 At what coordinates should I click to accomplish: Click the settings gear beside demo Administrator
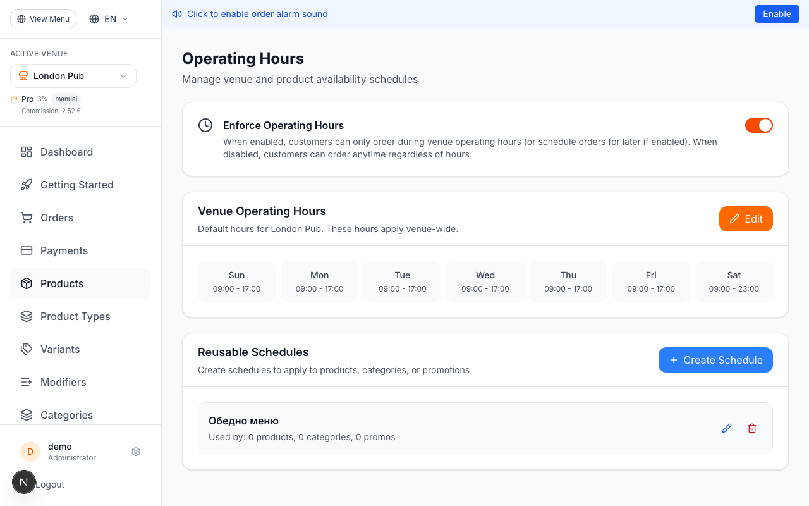coord(135,452)
